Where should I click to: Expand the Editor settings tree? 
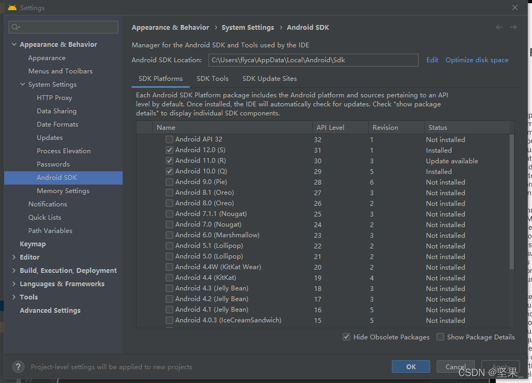pyautogui.click(x=14, y=257)
